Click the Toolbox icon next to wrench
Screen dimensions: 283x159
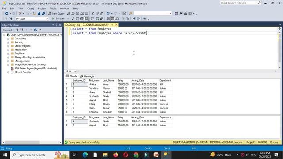pos(185,14)
